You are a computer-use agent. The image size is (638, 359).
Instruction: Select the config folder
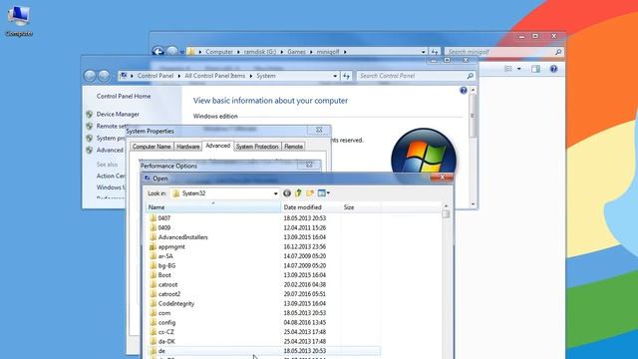[x=166, y=322]
